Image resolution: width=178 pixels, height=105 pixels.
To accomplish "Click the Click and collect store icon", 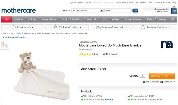I will click(55, 27).
